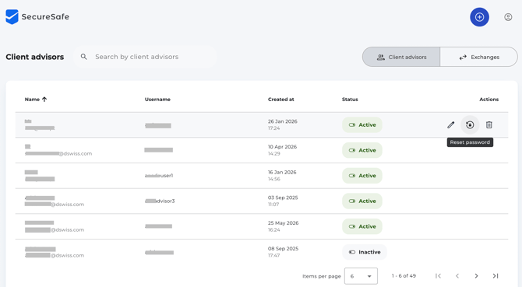Click the Created at column header
Screen dimensions: 522x287
(281, 100)
